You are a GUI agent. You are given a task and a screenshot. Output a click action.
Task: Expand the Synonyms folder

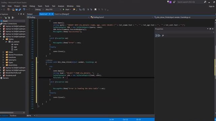3,60
